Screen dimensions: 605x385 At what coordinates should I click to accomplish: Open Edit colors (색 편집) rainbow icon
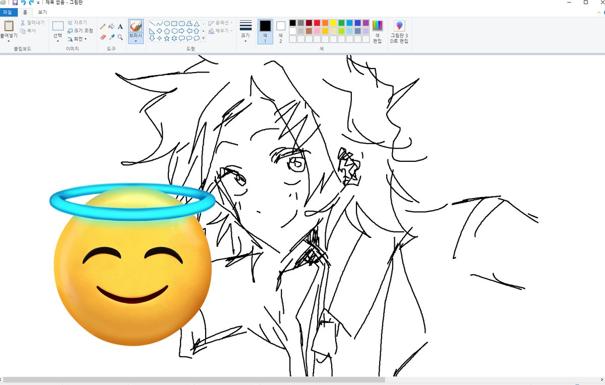coord(378,26)
